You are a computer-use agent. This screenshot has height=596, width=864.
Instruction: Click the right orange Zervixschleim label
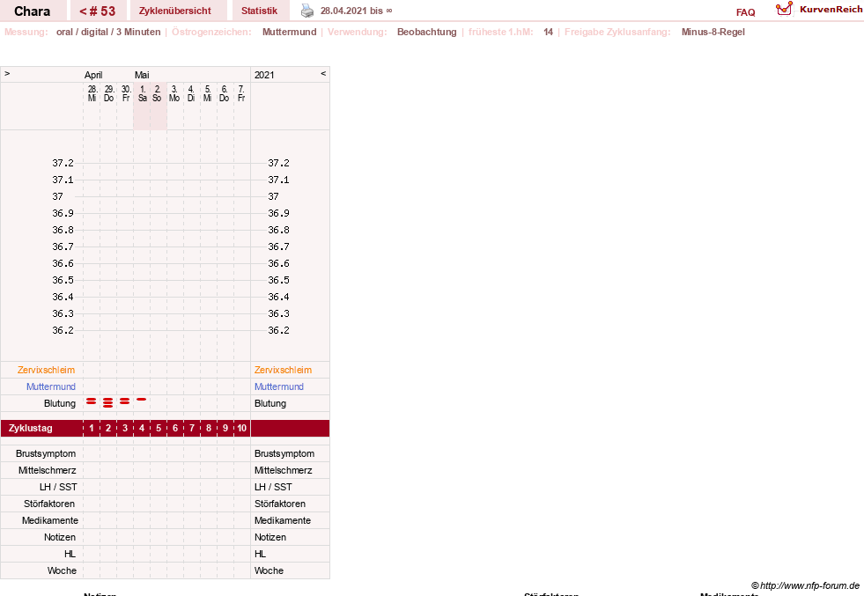click(x=283, y=370)
